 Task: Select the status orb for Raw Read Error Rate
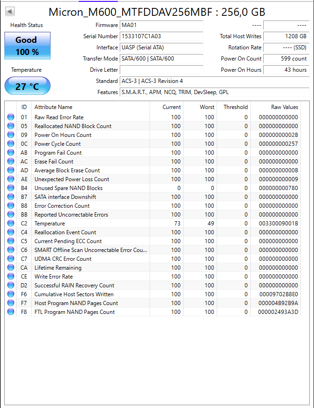11,117
